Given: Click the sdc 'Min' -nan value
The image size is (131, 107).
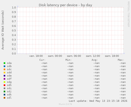Looking at the screenshot, I should coord(70,69).
